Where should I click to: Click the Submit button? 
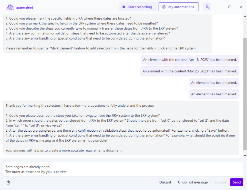[x=220, y=182]
